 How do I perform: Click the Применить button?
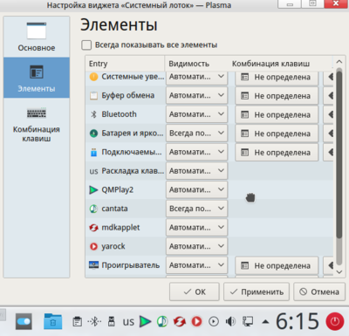pos(257,291)
